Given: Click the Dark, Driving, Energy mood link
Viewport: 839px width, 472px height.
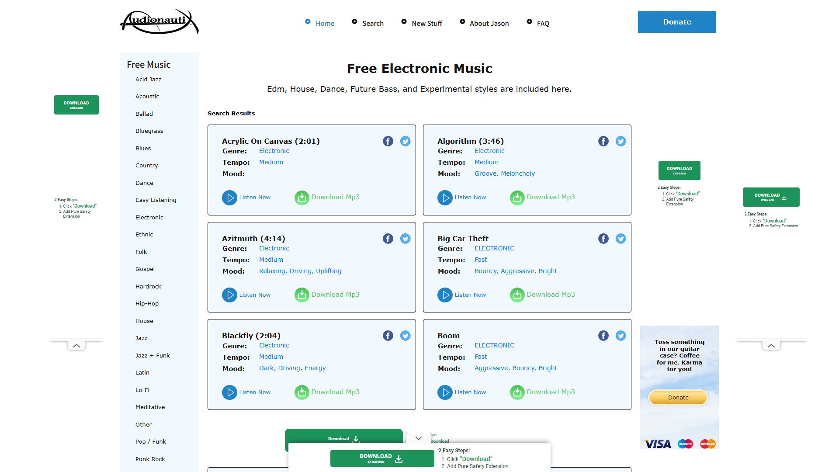Looking at the screenshot, I should click(292, 368).
